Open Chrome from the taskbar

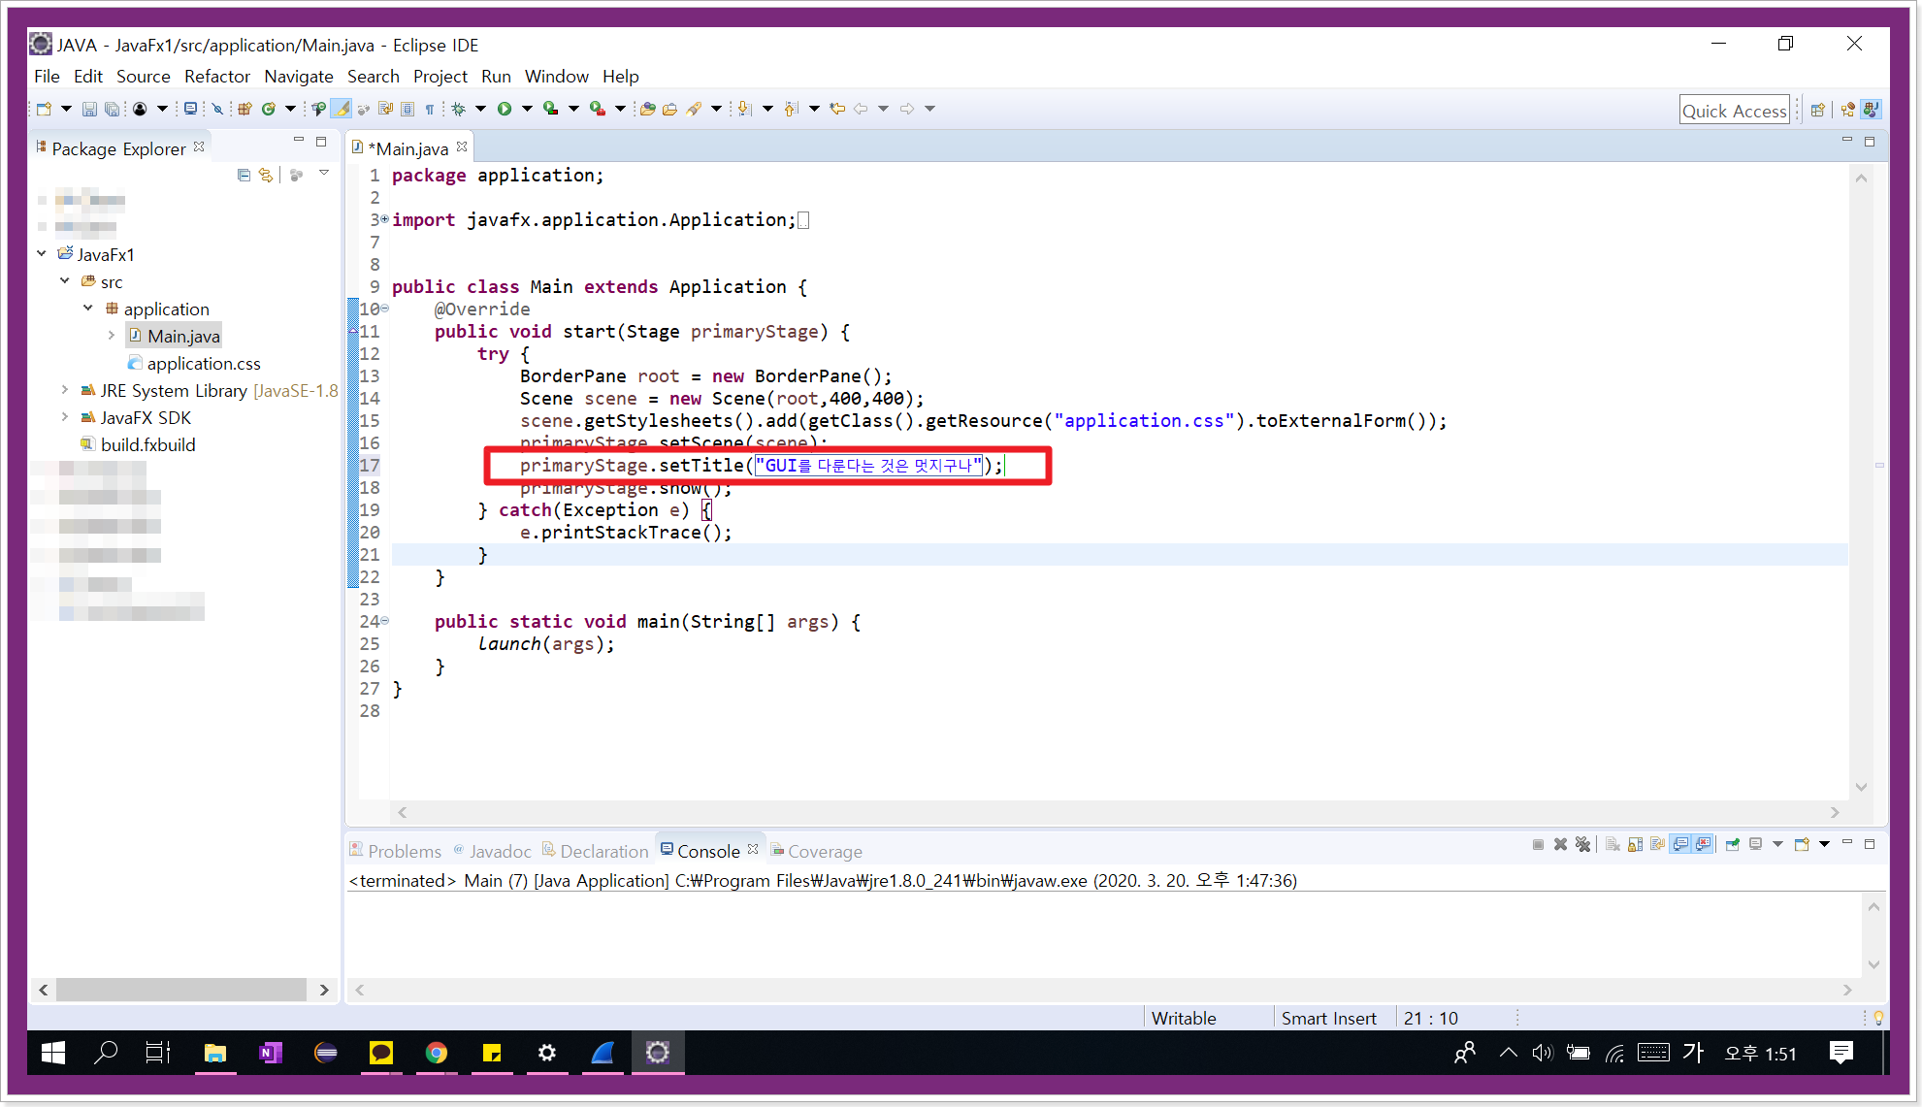tap(437, 1053)
